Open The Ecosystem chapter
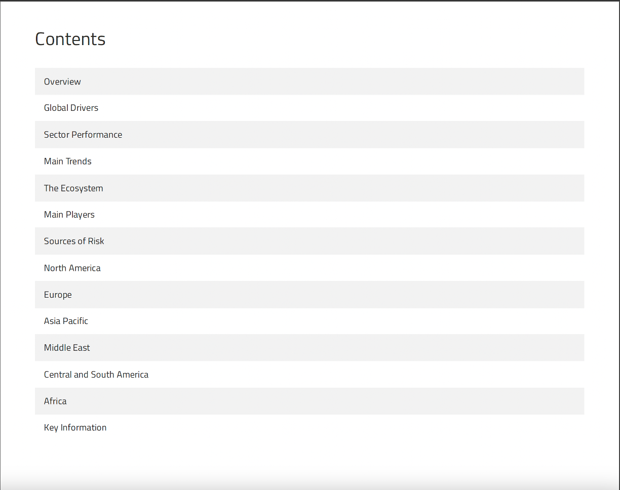Viewport: 620px width, 490px height. (73, 188)
